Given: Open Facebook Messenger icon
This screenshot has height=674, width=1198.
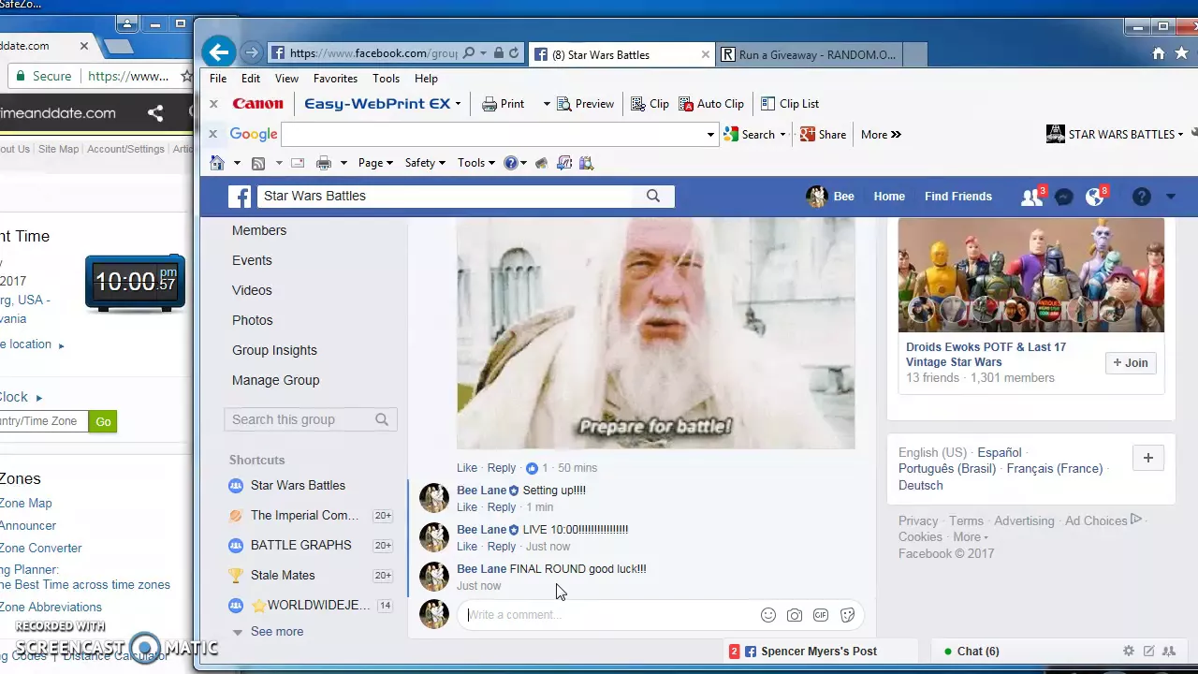Looking at the screenshot, I should pos(1063,197).
